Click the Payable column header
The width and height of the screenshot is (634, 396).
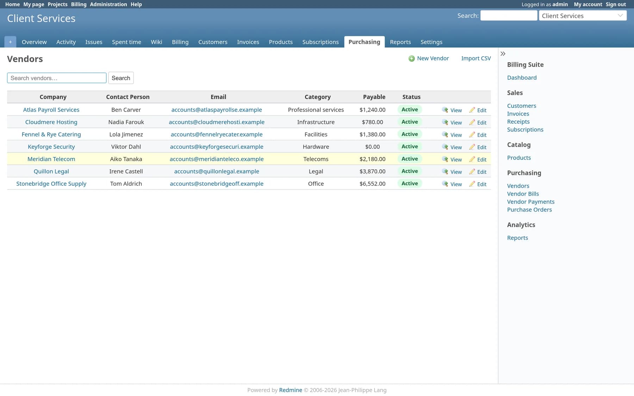point(374,97)
